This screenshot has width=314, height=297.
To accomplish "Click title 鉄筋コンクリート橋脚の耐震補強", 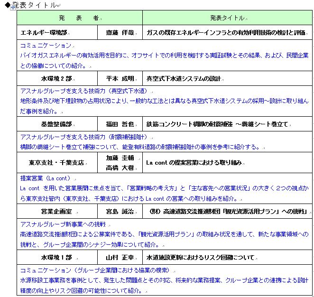I will click(217, 124).
